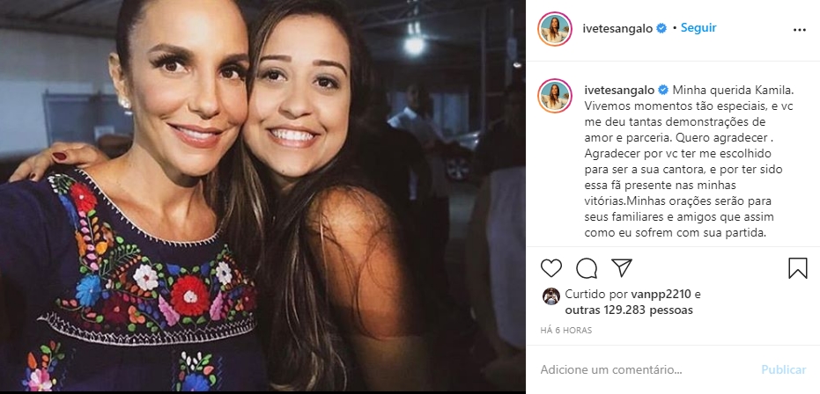Screen dimensions: 820x394
Task: Open ivetesangalo username in the caption
Action: [x=619, y=89]
